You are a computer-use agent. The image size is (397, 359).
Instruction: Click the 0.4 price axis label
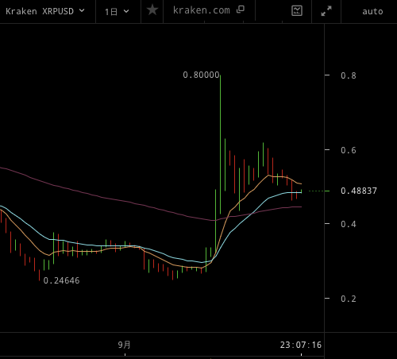click(349, 224)
